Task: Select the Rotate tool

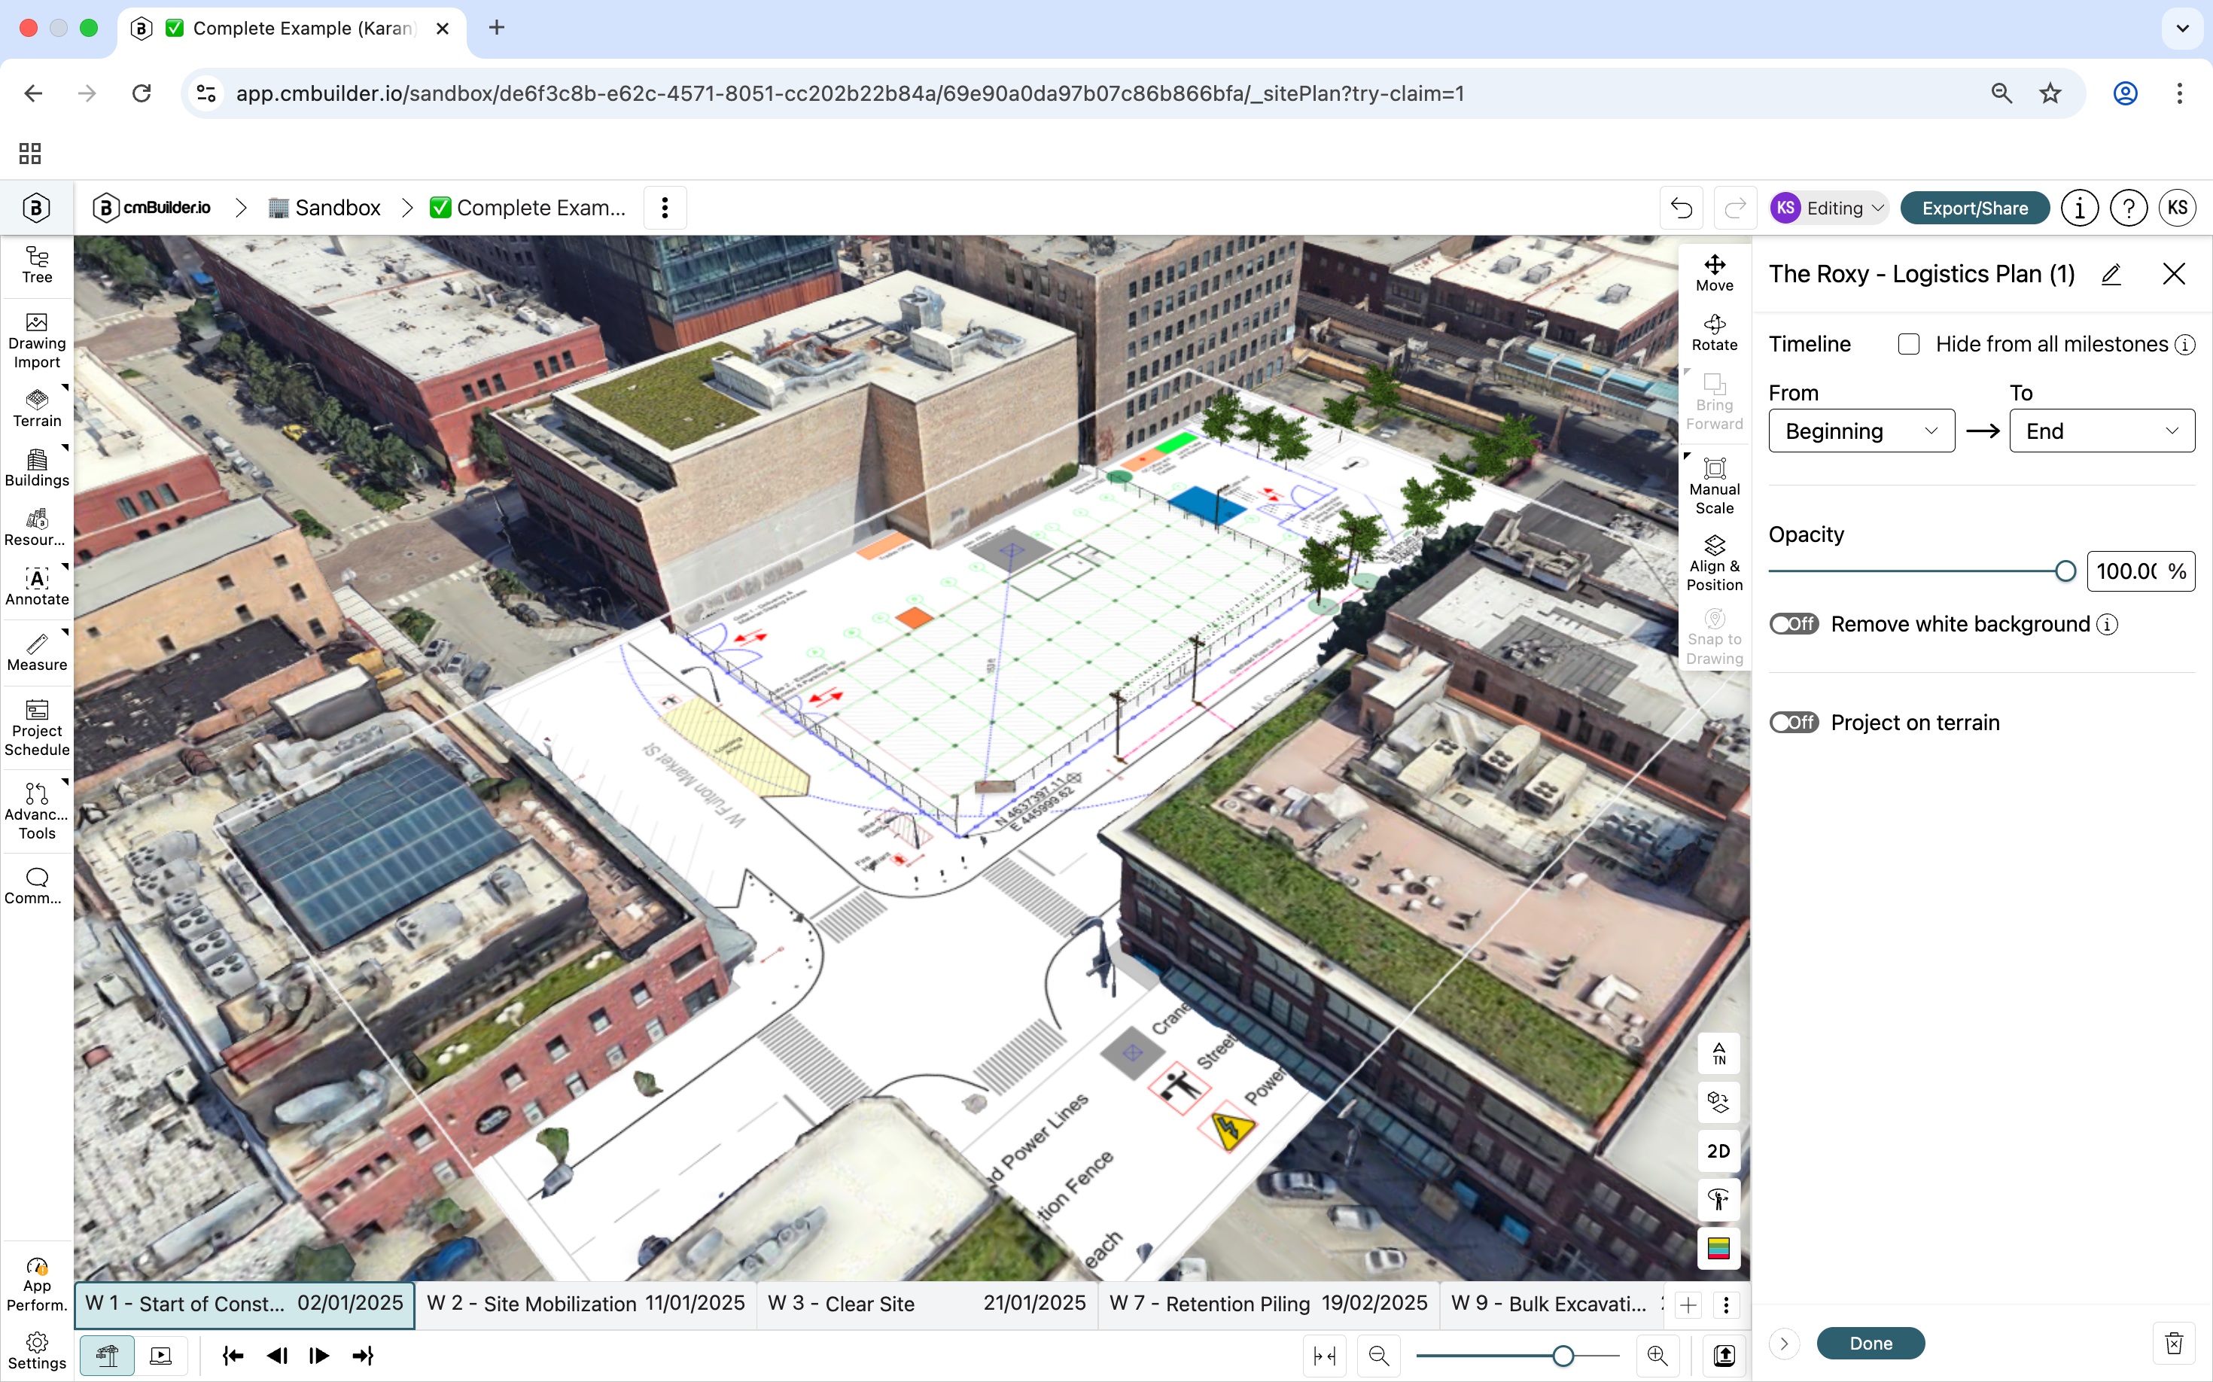Action: (x=1714, y=333)
